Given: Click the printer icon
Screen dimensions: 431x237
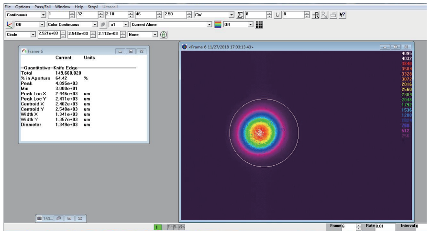Looking at the screenshot, I should [x=333, y=15].
